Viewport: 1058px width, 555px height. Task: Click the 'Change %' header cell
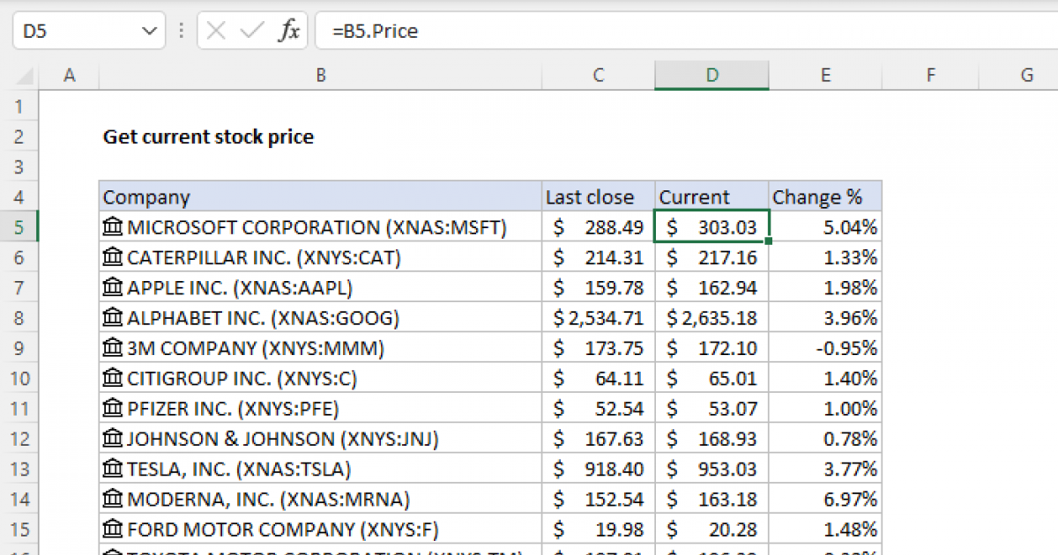(x=825, y=197)
